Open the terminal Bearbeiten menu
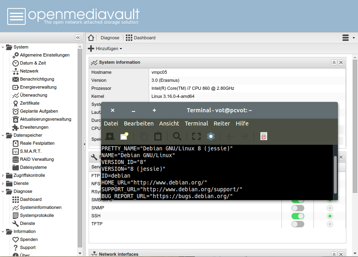This screenshot has width=358, height=257. click(139, 123)
